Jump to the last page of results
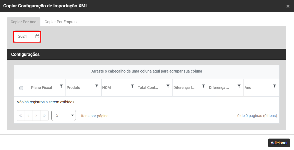The image size is (294, 150). point(44,116)
